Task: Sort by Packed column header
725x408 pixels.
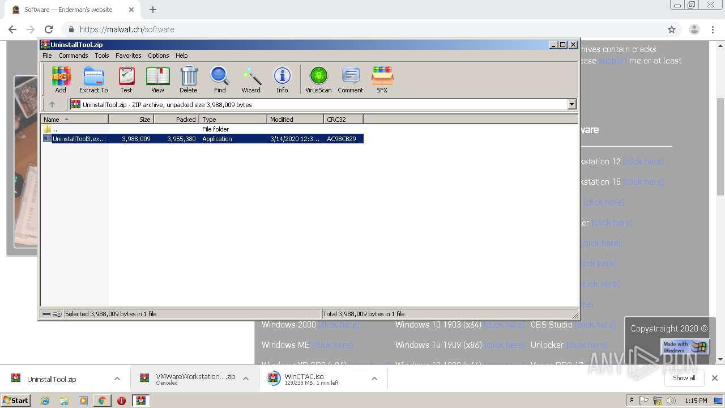Action: (x=176, y=119)
